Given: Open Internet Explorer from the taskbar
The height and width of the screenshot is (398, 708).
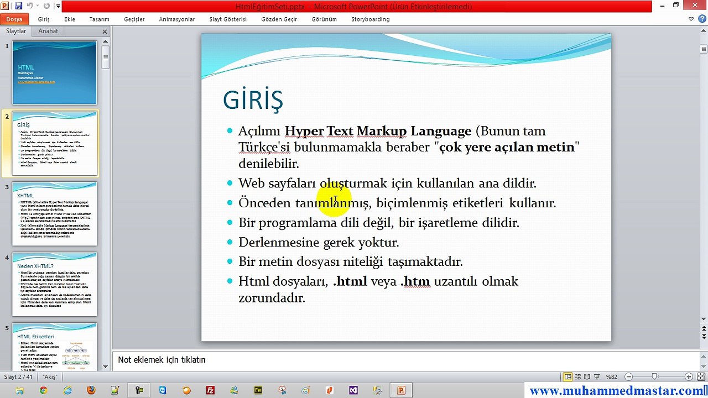Looking at the screenshot, I should 67,391.
